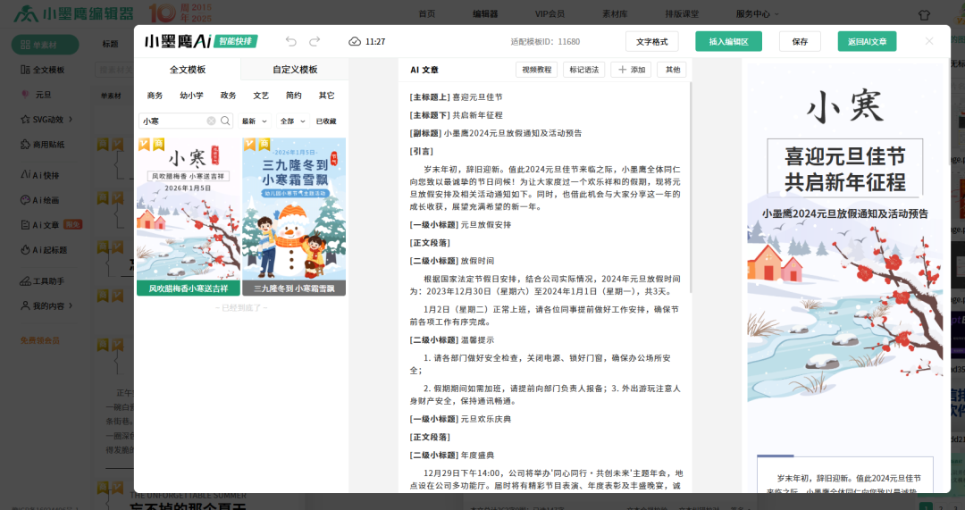
Task: Close the 小墨鹰Ai dialog
Action: pyautogui.click(x=929, y=41)
